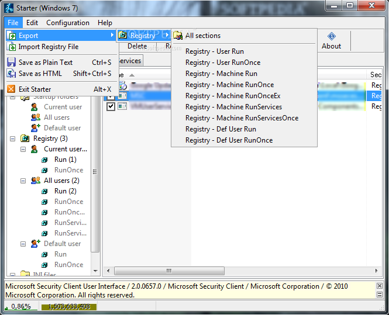Export Registry - Machine Run
This screenshot has height=315, width=389.
tap(244, 74)
